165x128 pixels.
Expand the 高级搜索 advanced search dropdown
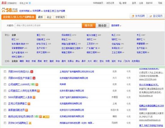pyautogui.click(x=116, y=25)
